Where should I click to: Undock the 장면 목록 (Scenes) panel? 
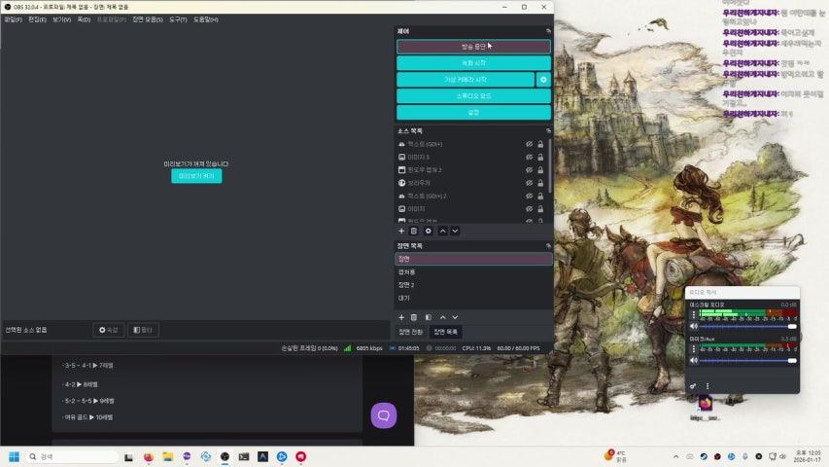548,246
